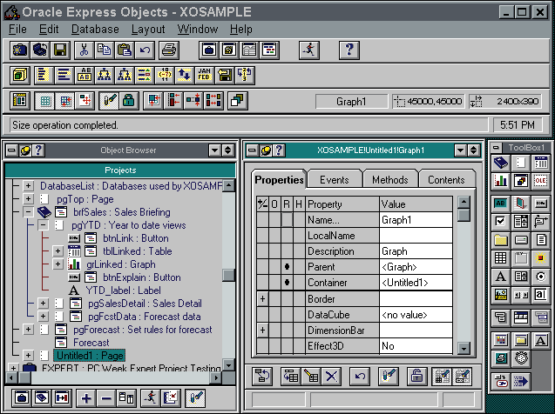Select the blue book Briefing tool in ToolBox1
This screenshot has height=414, width=555.
click(x=500, y=163)
